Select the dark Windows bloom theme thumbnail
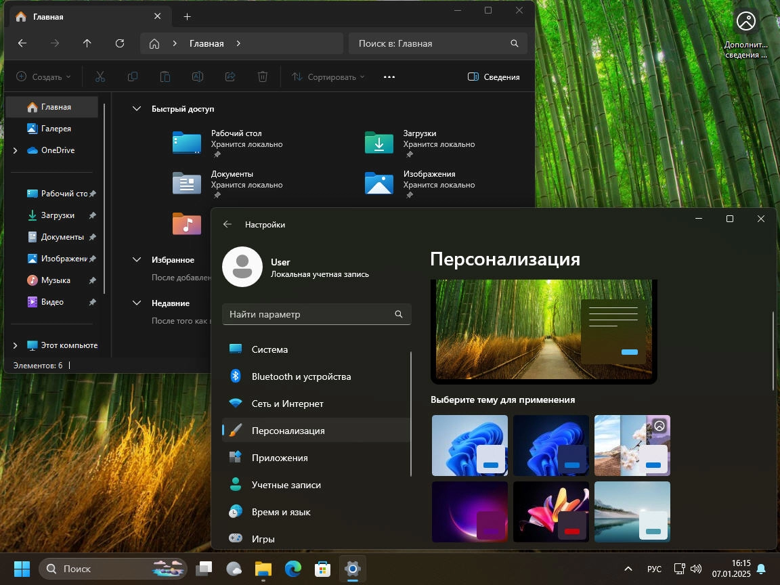This screenshot has height=585, width=780. click(550, 446)
